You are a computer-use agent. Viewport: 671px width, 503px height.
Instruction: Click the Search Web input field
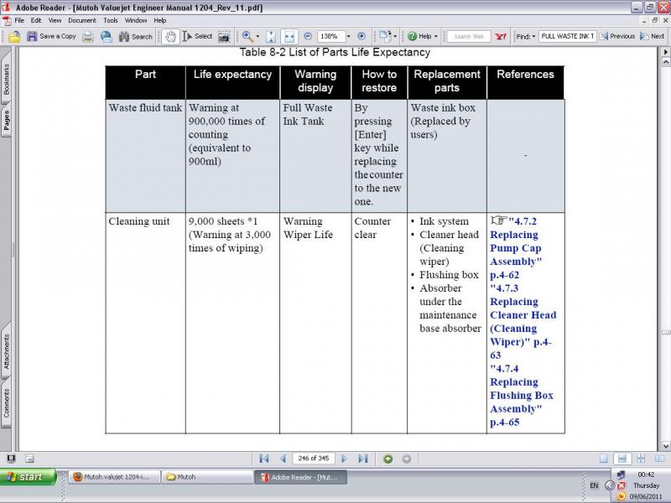468,36
